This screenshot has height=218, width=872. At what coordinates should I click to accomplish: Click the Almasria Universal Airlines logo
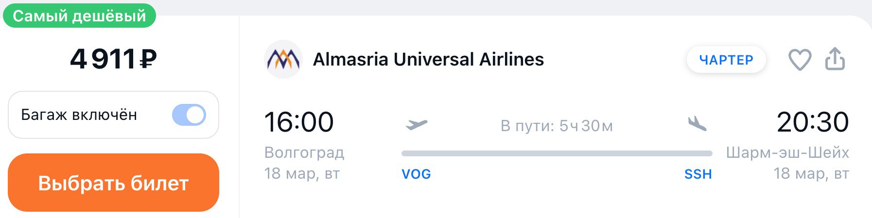(x=283, y=59)
